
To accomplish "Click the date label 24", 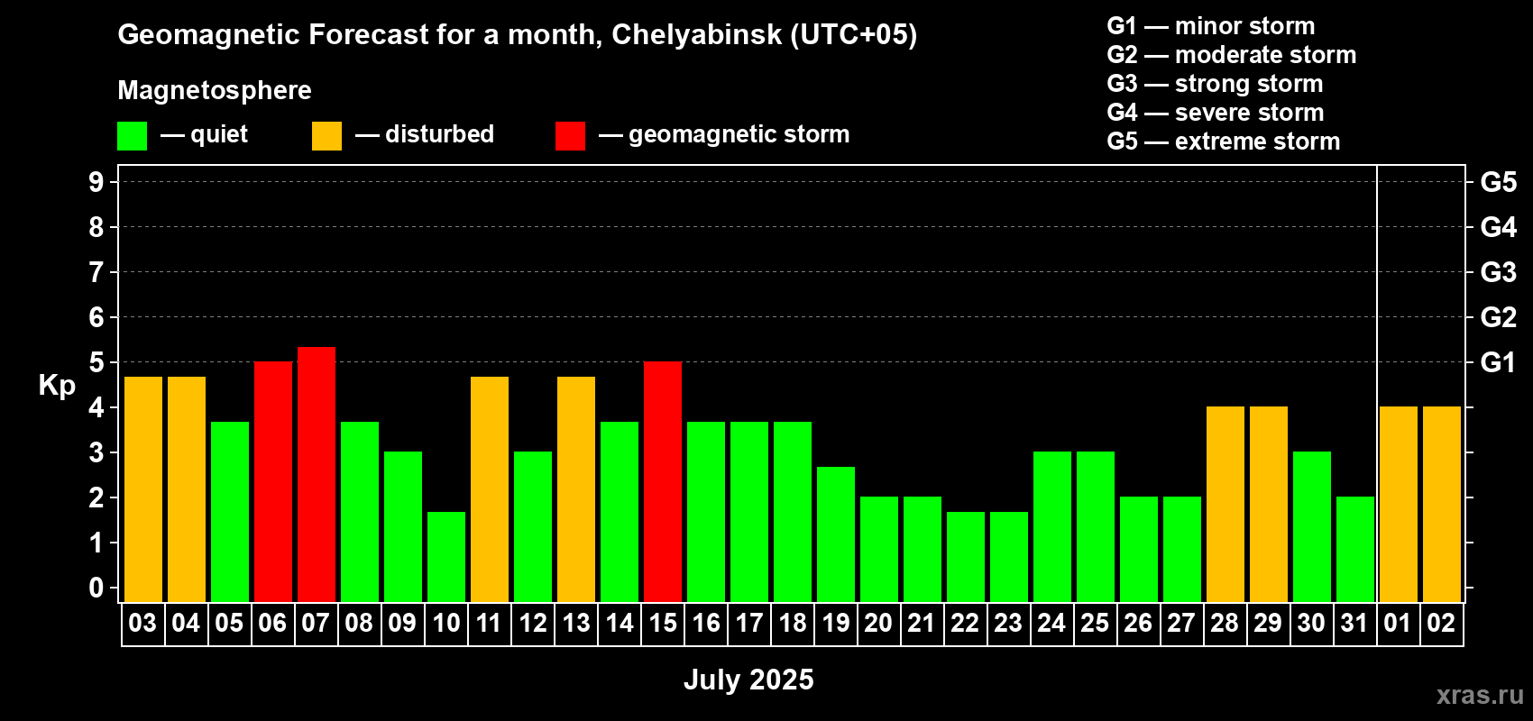I will point(1051,624).
